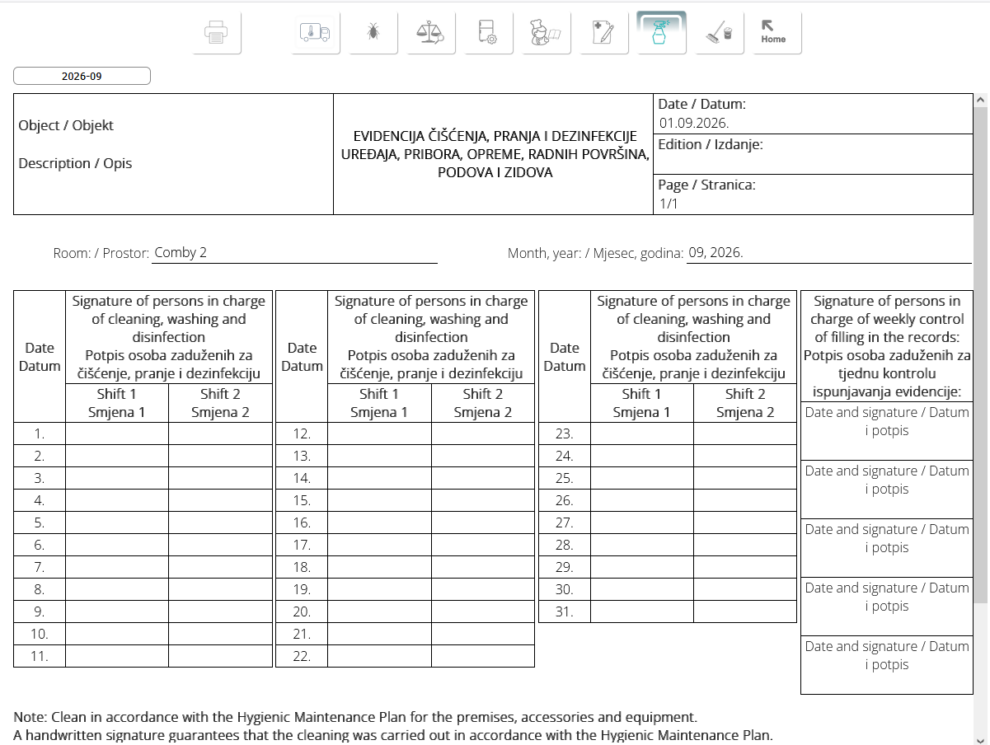Open the 2026-09 month selector
This screenshot has height=745, width=990.
[x=82, y=76]
